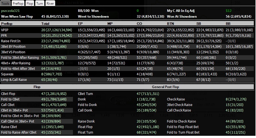Select the Squeeze stat row
Image resolution: width=256 pixels, height=138 pixels.
(127, 74)
